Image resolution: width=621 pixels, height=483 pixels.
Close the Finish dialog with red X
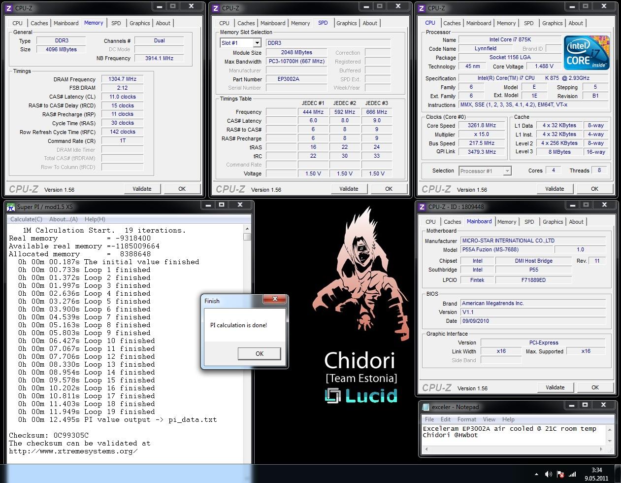tap(275, 299)
